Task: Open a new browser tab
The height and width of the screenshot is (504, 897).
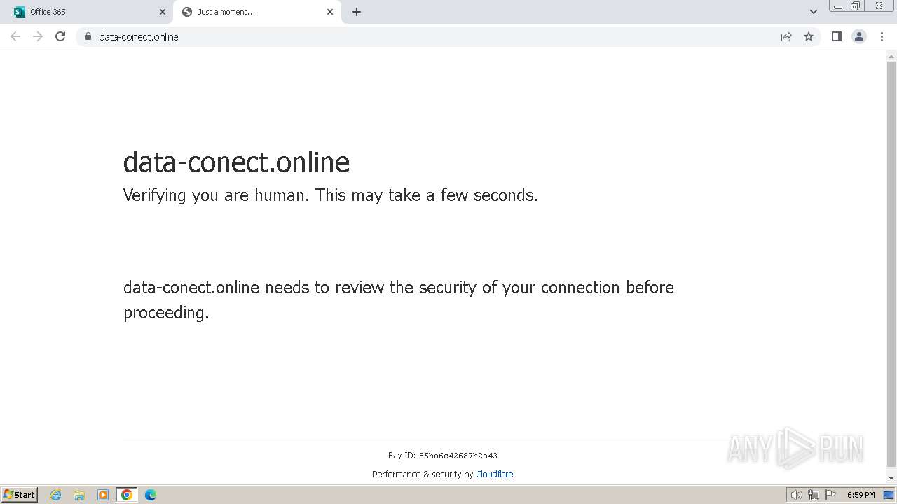Action: click(x=357, y=12)
